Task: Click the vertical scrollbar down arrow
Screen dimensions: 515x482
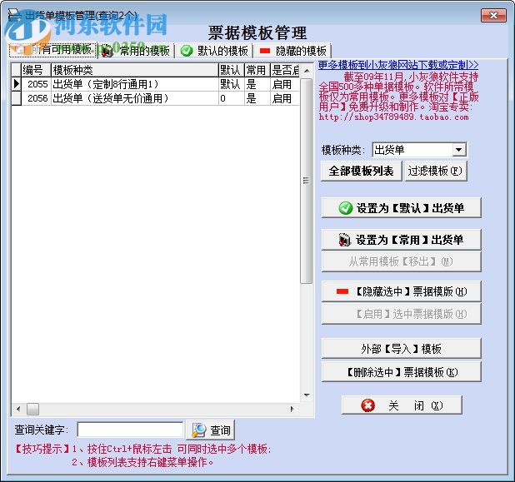Action: 307,395
